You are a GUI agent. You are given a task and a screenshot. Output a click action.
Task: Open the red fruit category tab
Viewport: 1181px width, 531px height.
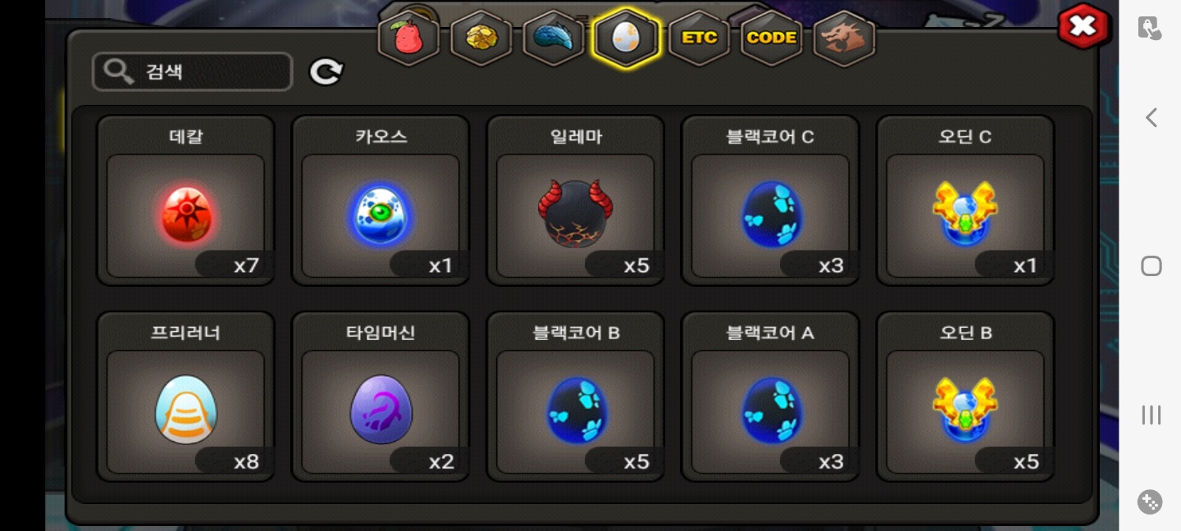click(x=408, y=38)
